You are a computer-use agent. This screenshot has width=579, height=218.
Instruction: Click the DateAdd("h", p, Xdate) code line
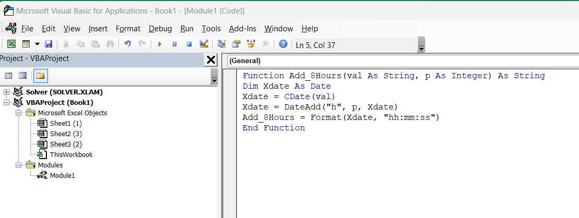tap(320, 107)
